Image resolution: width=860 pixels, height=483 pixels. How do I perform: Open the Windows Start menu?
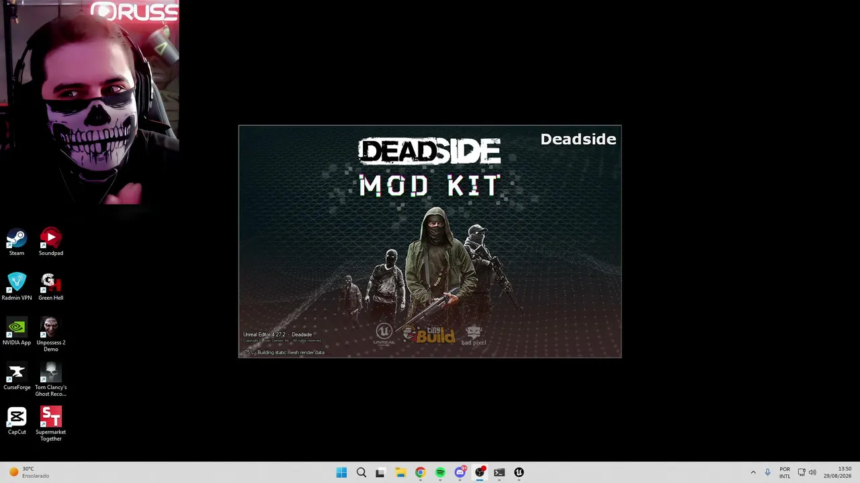[341, 472]
